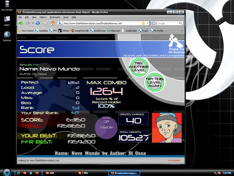Click the Try This Level Again button

coord(154,82)
